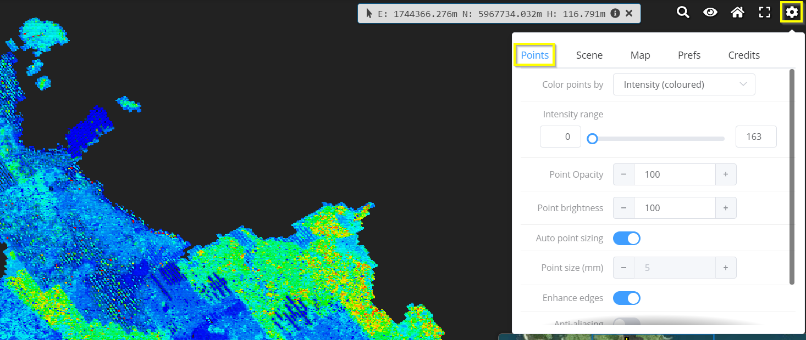The height and width of the screenshot is (340, 806).
Task: Switch to the Prefs tab
Action: click(689, 55)
